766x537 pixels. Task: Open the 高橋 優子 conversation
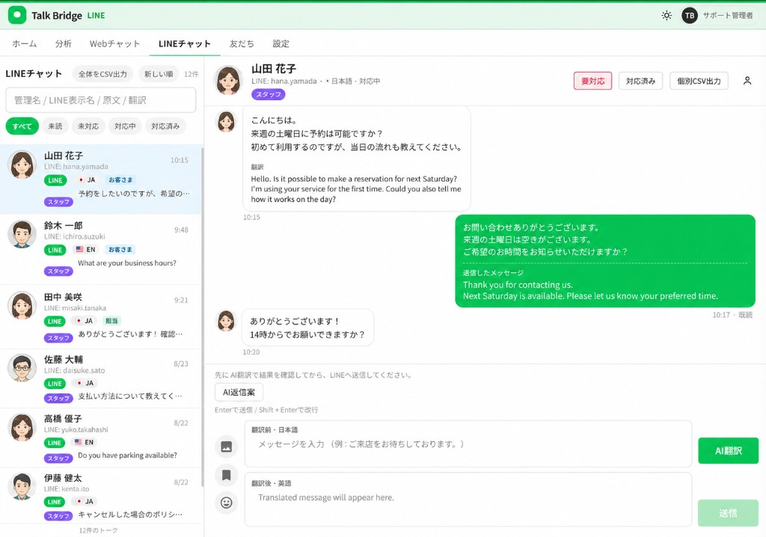tap(101, 438)
